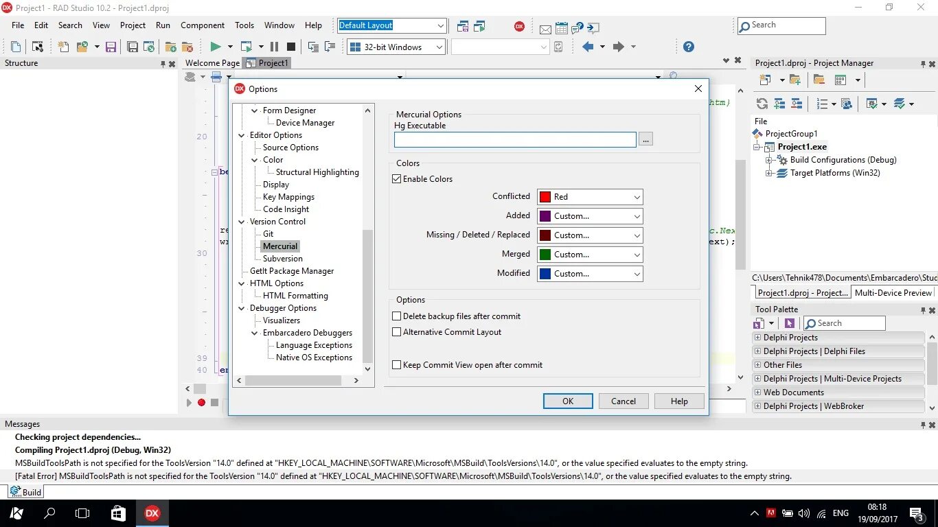The image size is (938, 527).
Task: Select Subversion in the options tree
Action: [x=282, y=259]
